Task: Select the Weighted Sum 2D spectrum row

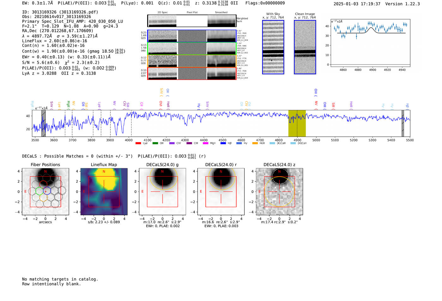Action: click(x=192, y=21)
